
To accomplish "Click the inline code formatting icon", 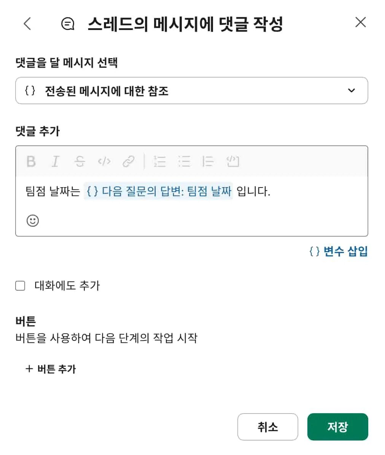I will (104, 162).
